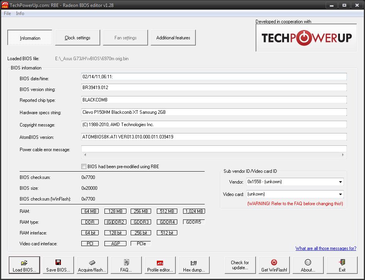The height and width of the screenshot is (280, 365).
Task: Click the 512 bit RAM interface indicator
Action: (x=167, y=233)
